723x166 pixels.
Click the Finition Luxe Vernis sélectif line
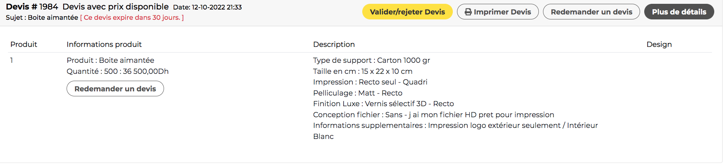pos(383,104)
